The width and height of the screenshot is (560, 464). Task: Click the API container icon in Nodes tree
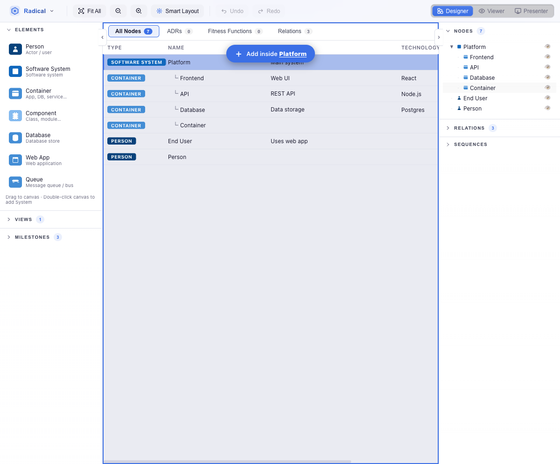[x=466, y=67]
